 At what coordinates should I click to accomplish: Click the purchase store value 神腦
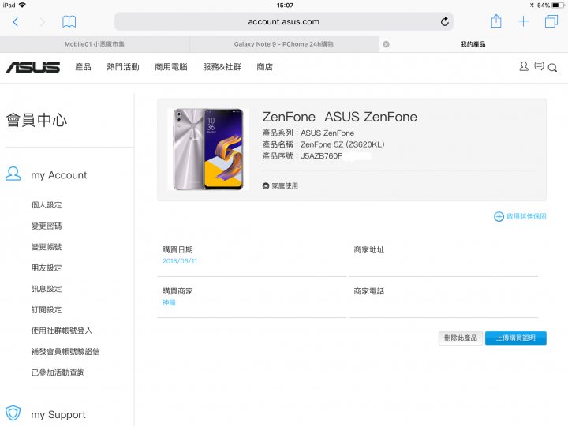click(169, 302)
